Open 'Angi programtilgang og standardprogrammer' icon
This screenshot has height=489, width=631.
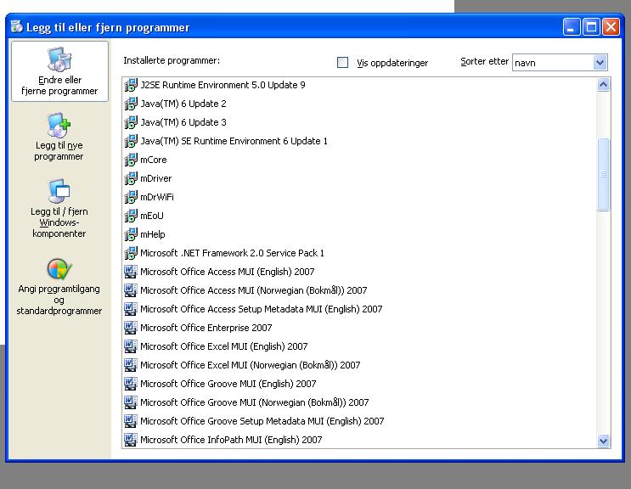(59, 268)
